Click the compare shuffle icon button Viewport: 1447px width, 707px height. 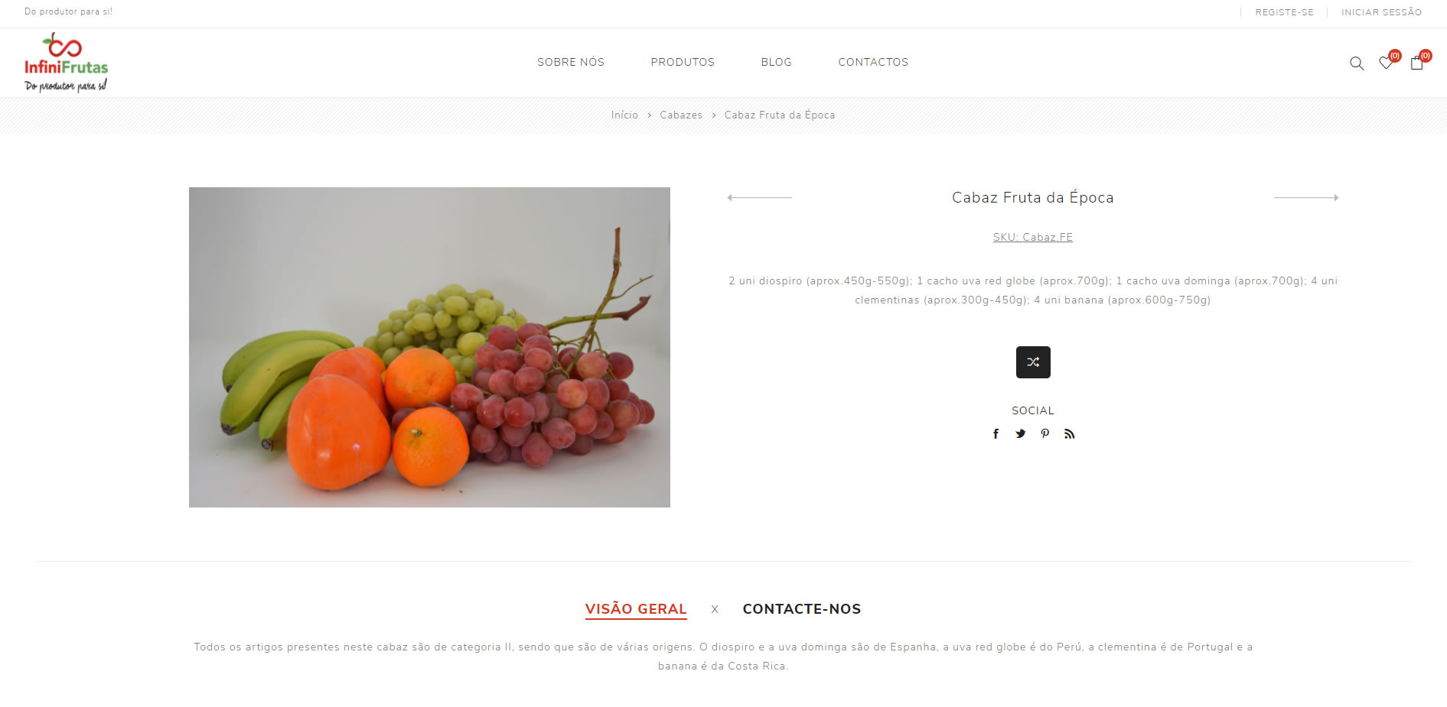[x=1033, y=362]
